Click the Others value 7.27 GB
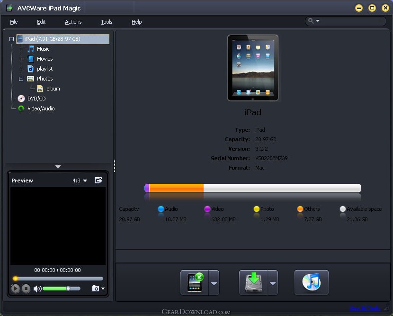The image size is (393, 316). [313, 219]
